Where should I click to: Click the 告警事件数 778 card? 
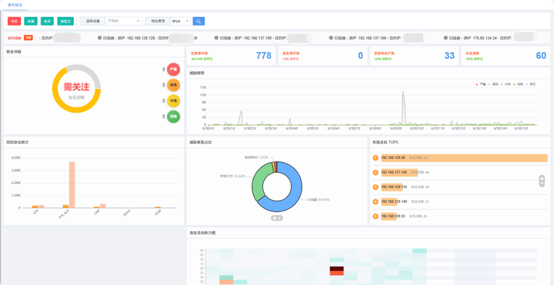(231, 56)
